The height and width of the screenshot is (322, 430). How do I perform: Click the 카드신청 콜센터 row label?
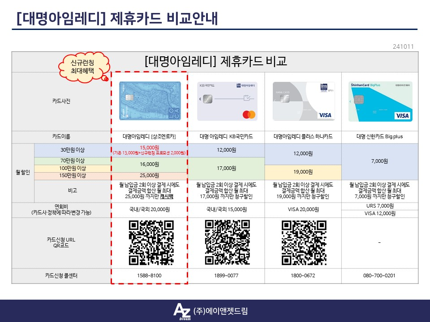pyautogui.click(x=61, y=275)
